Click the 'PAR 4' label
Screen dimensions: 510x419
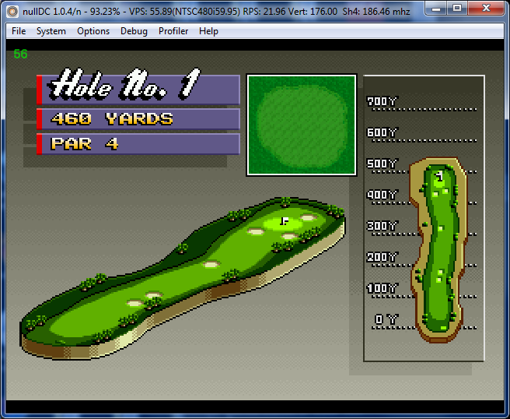pyautogui.click(x=84, y=143)
